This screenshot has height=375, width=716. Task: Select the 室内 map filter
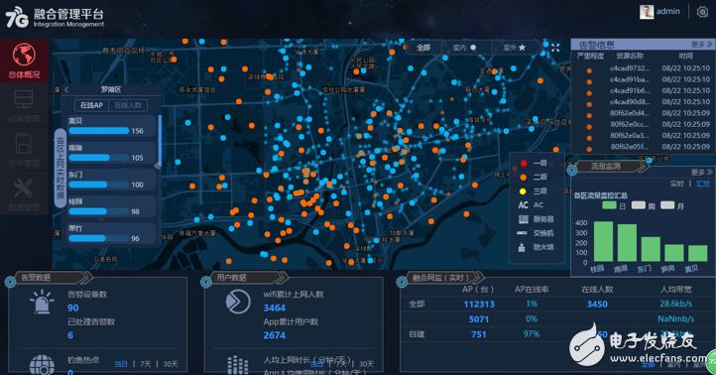tap(464, 48)
